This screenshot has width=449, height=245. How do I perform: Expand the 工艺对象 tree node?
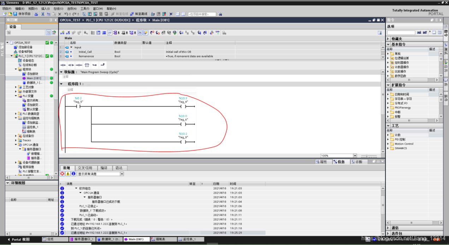click(16, 87)
